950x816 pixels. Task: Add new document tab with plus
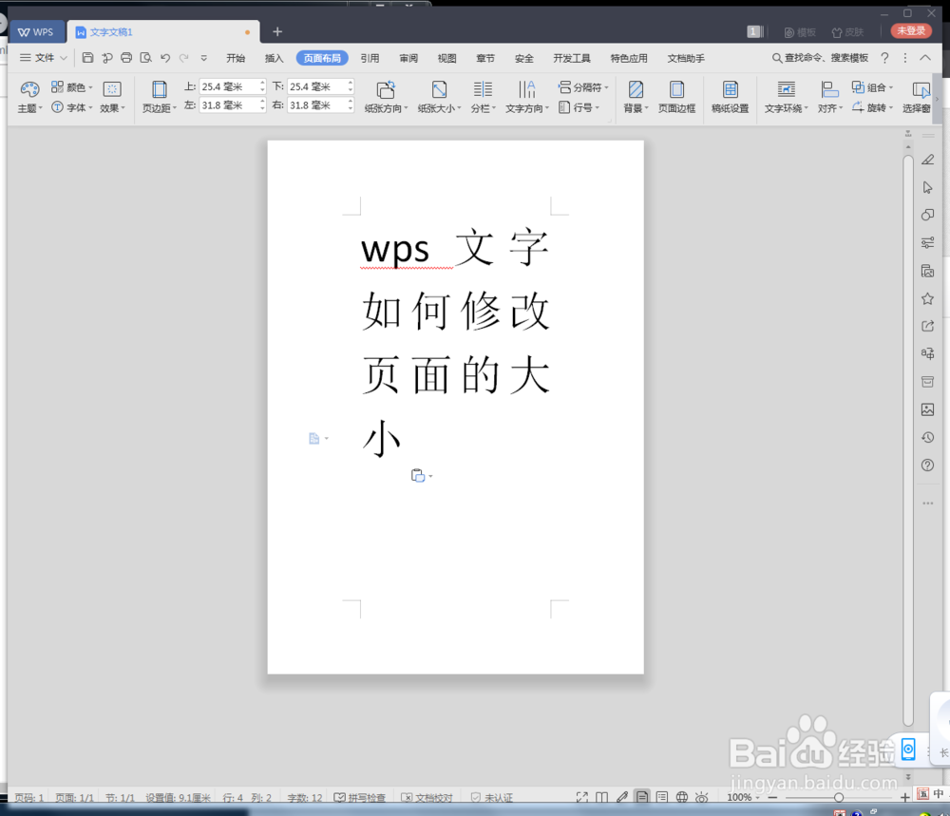coord(277,31)
